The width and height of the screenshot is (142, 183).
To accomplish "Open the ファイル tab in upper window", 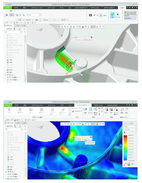I will (8, 8).
